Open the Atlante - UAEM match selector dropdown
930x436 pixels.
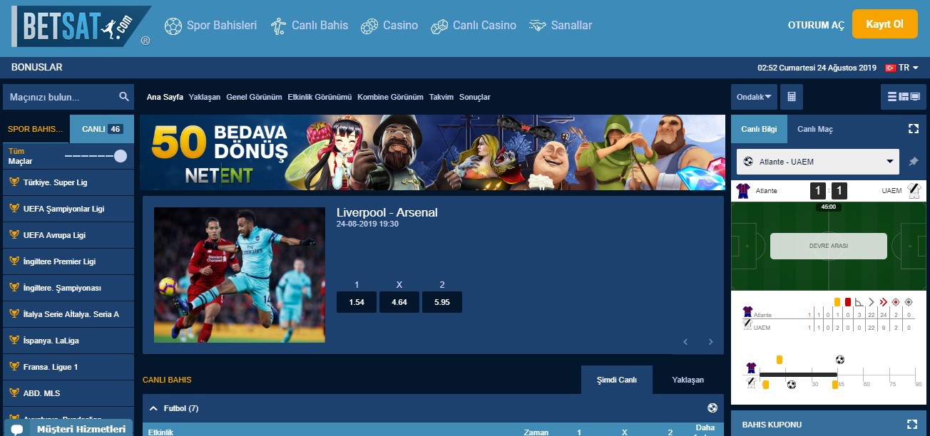click(x=817, y=162)
